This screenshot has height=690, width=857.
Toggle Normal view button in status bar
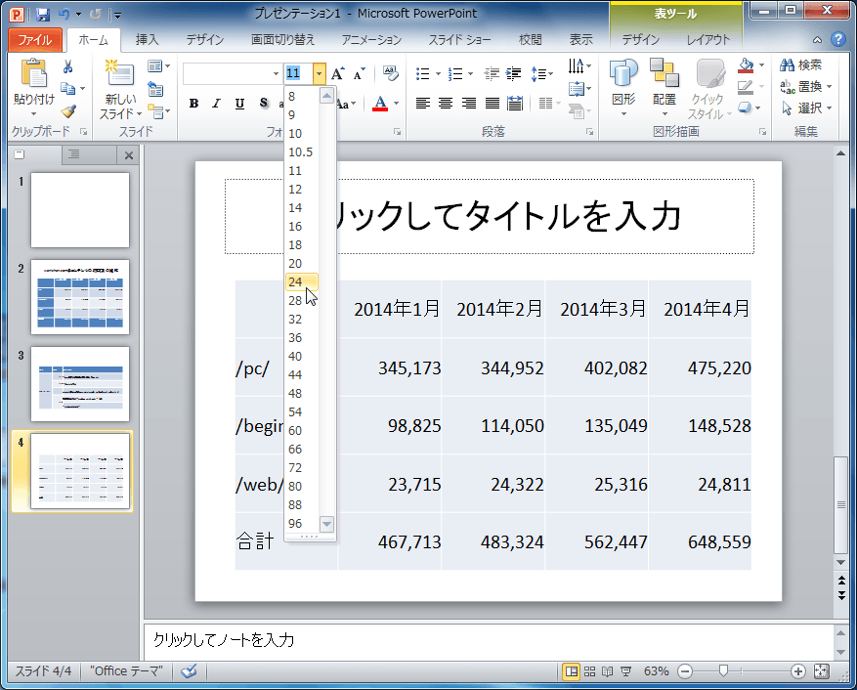click(571, 671)
